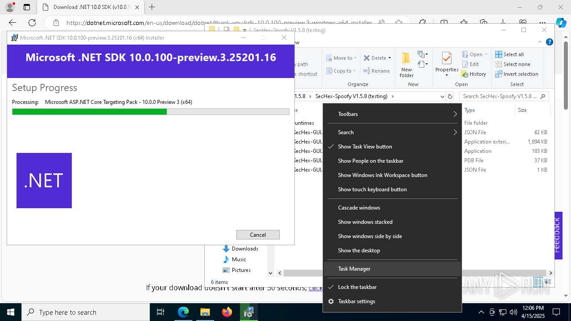
Task: Open Edge tab actions menu icon
Action: (27, 7)
